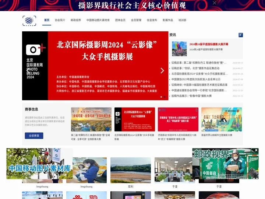Select first carousel indicator dot
Screen dimensions: 265x199
click(161, 97)
